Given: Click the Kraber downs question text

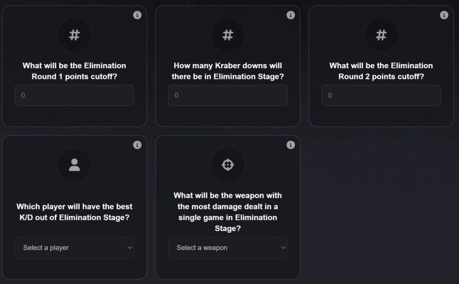Looking at the screenshot, I should [x=228, y=71].
